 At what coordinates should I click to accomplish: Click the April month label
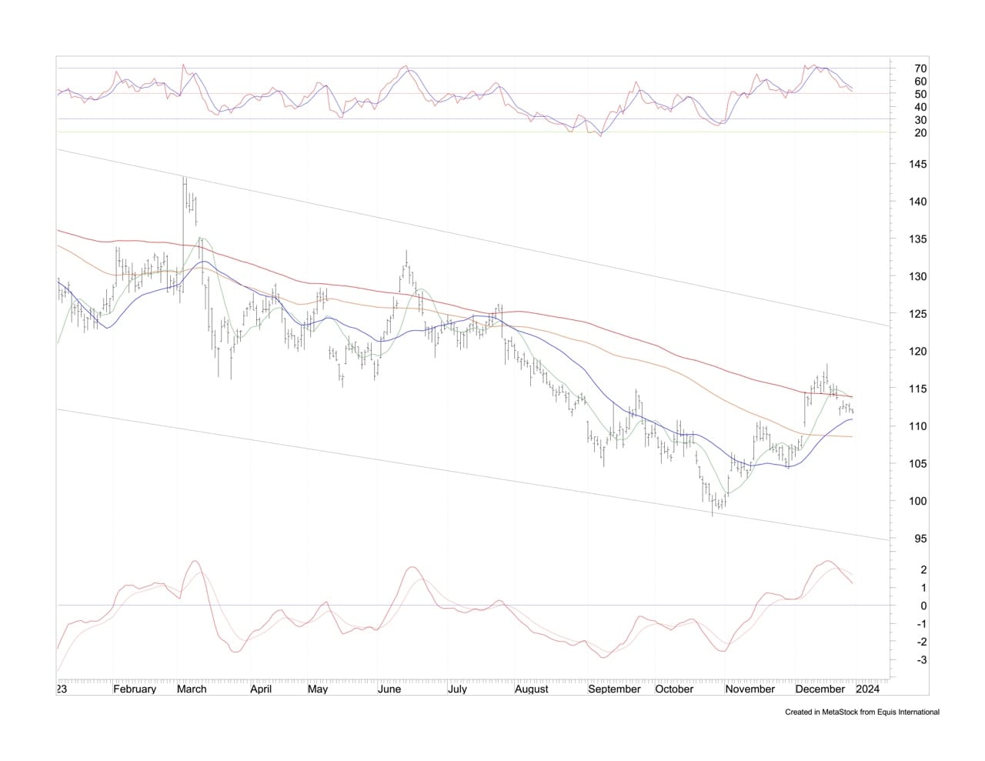point(261,689)
